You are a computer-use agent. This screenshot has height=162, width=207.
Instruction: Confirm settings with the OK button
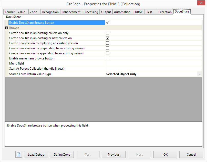click(165, 154)
